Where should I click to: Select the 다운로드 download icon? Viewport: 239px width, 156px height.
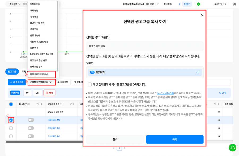(x=58, y=83)
